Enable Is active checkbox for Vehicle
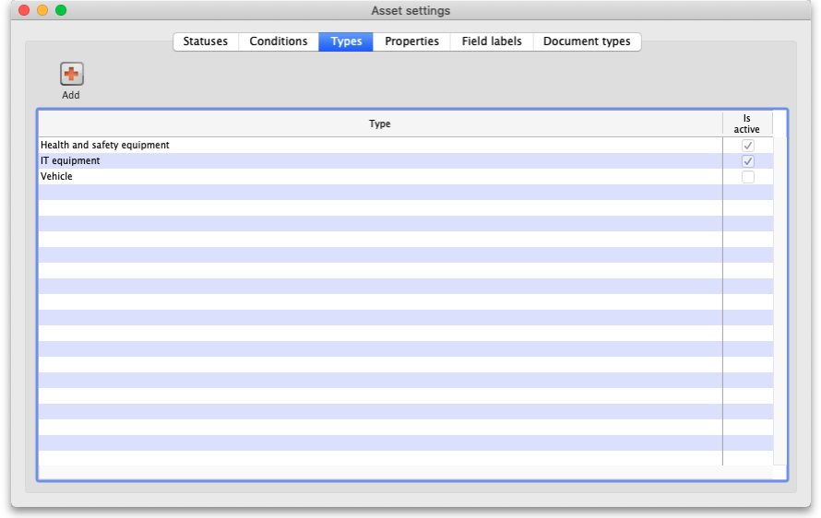The image size is (821, 518). [x=747, y=177]
